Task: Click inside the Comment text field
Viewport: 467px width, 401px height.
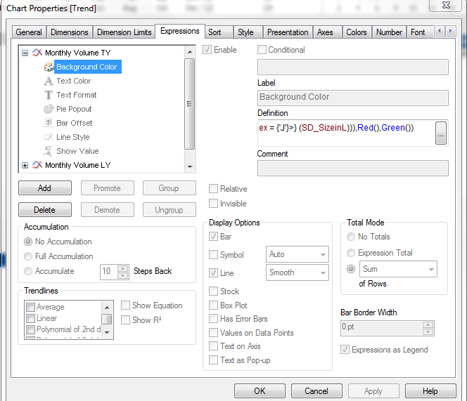Action: (x=352, y=168)
